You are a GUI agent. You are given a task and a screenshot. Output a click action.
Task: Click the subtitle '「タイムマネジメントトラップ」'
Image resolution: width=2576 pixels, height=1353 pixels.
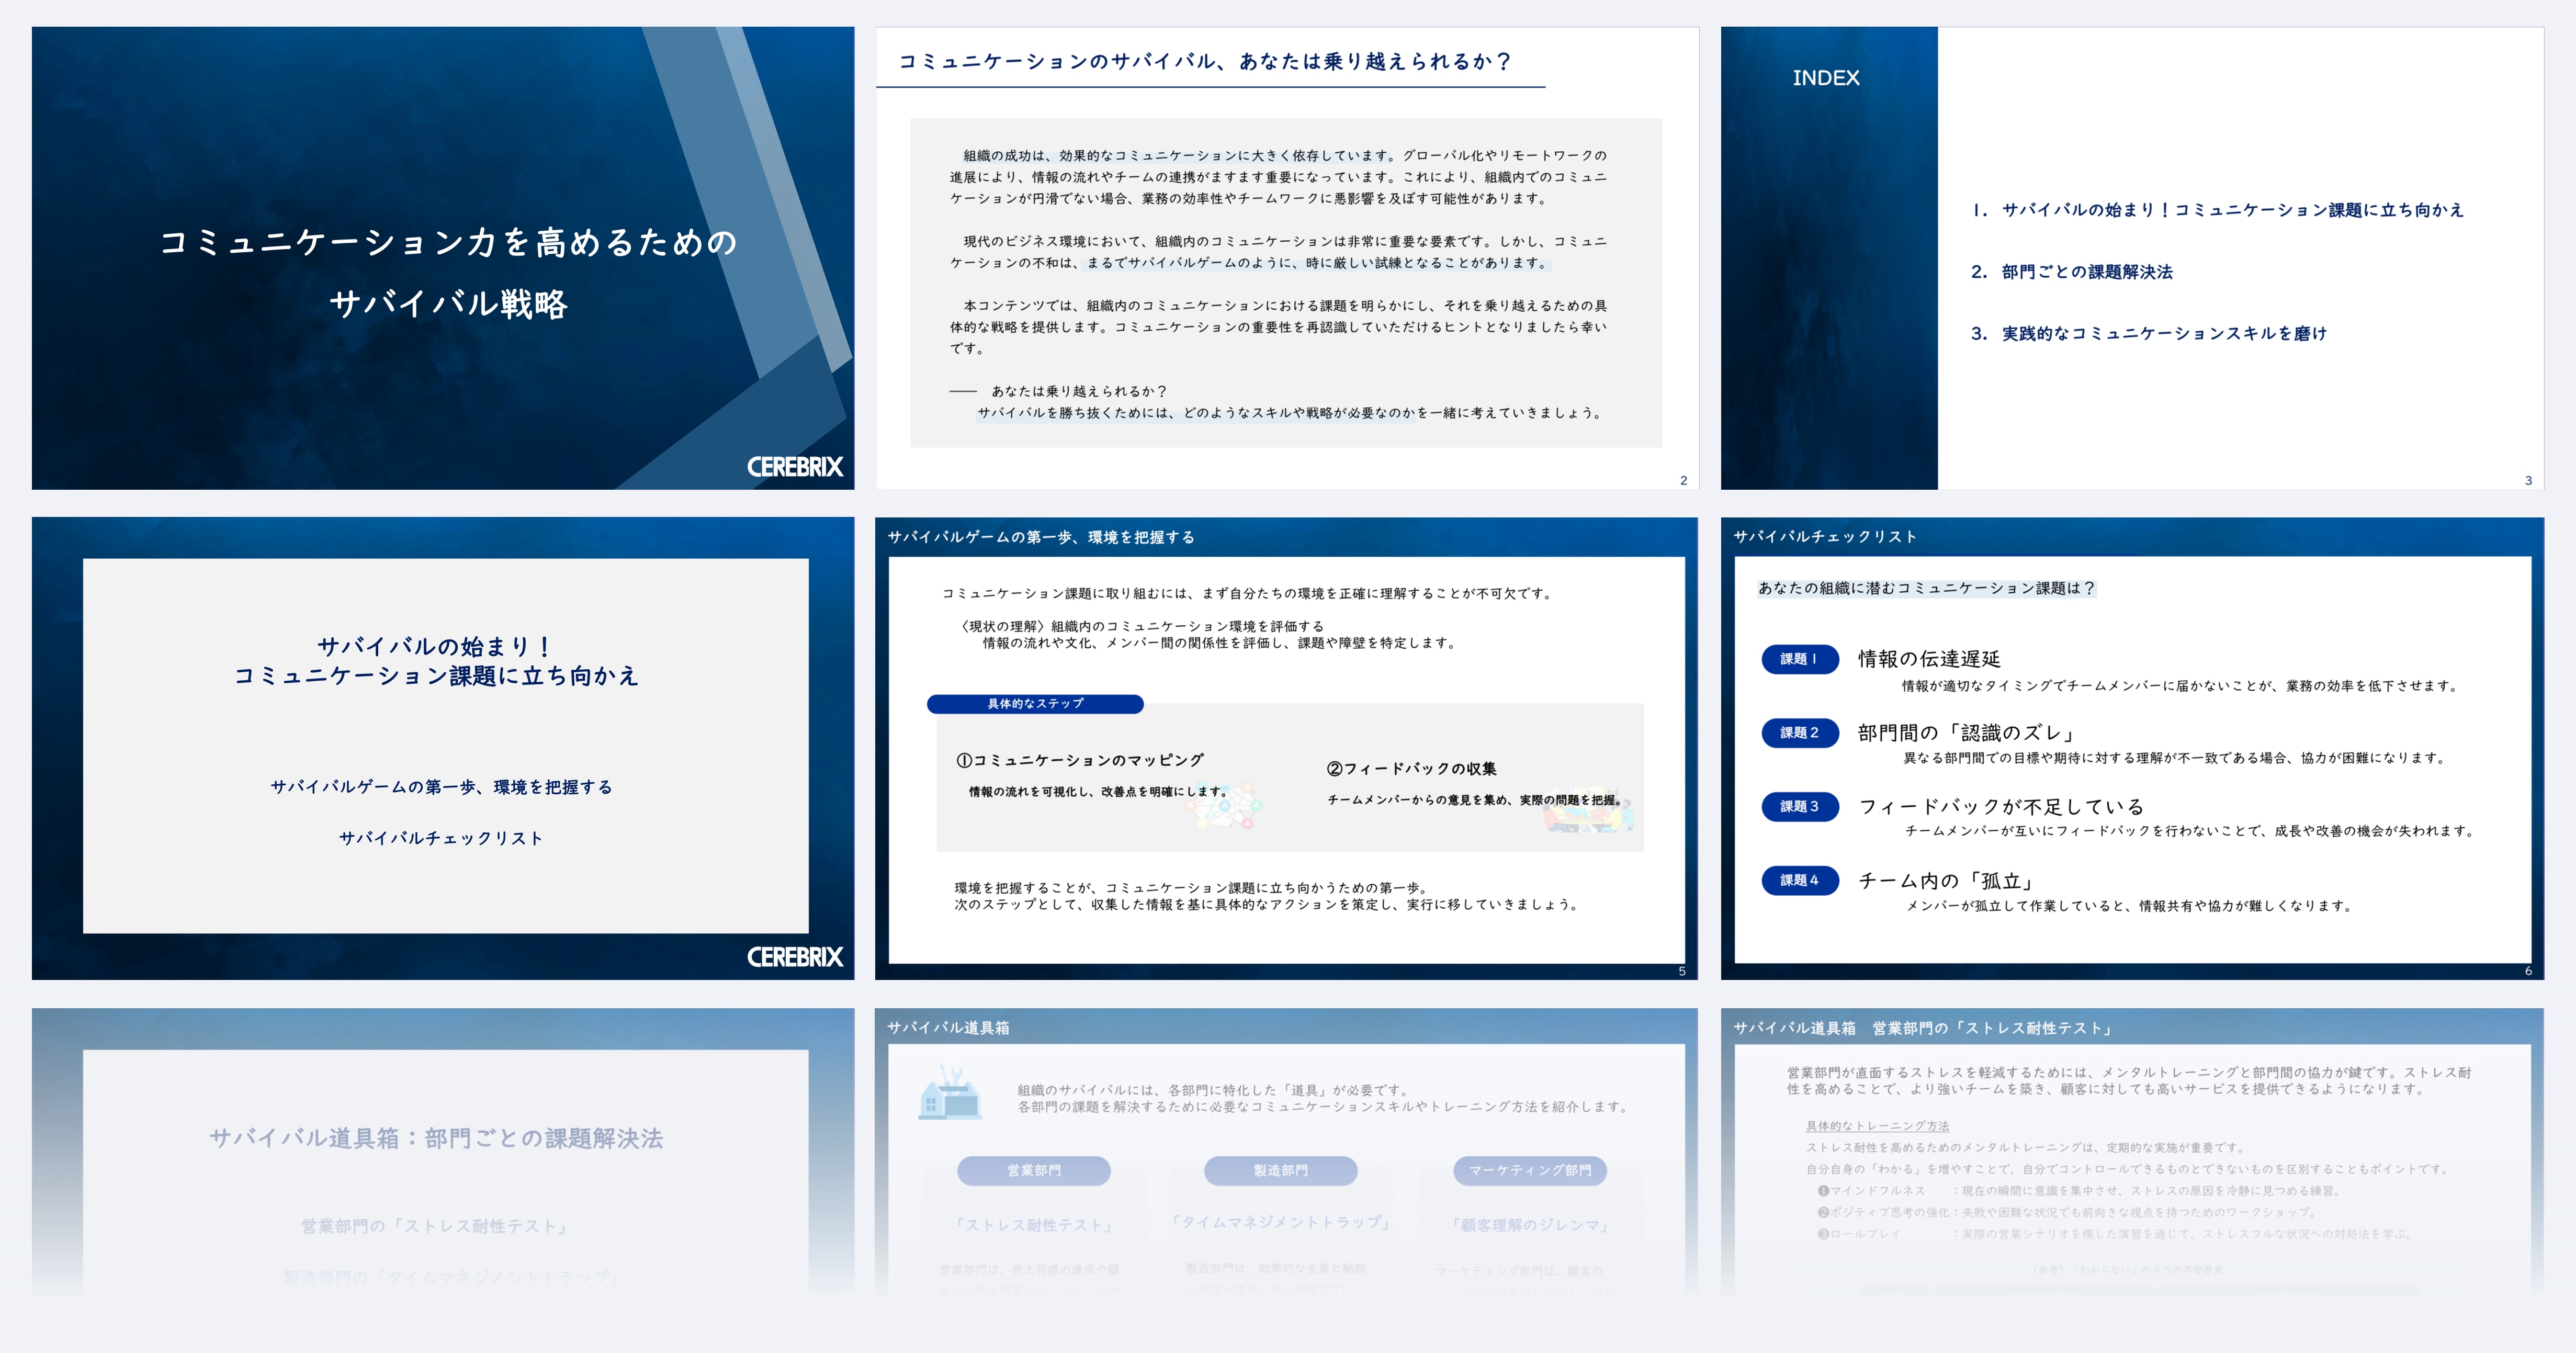(1281, 1223)
